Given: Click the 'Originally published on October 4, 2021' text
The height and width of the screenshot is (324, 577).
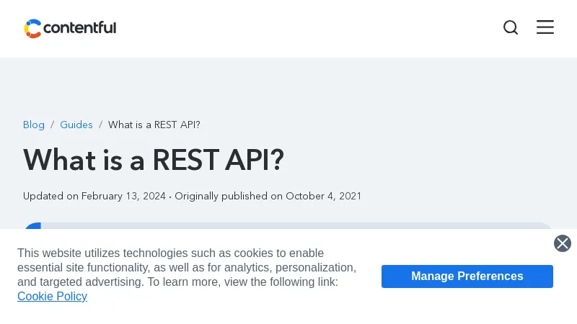Looking at the screenshot, I should pyautogui.click(x=268, y=196).
